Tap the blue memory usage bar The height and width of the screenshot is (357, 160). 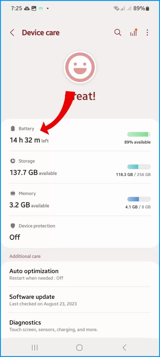click(139, 199)
